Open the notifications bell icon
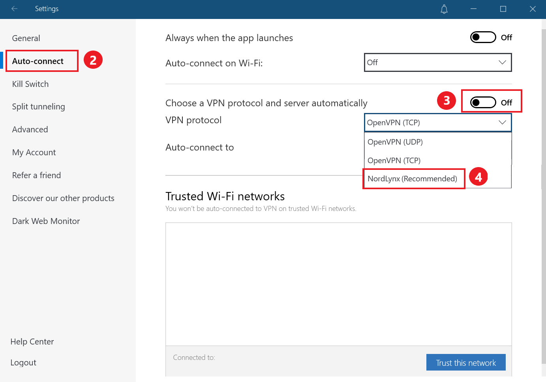This screenshot has width=546, height=382. [444, 9]
